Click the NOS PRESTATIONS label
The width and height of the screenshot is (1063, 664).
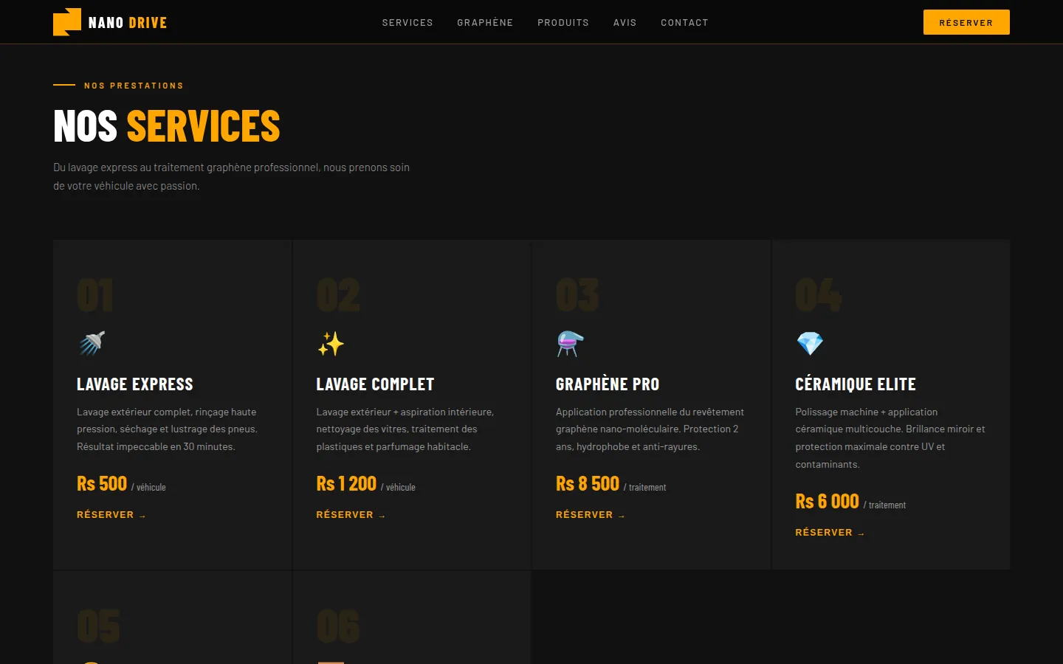click(x=134, y=86)
